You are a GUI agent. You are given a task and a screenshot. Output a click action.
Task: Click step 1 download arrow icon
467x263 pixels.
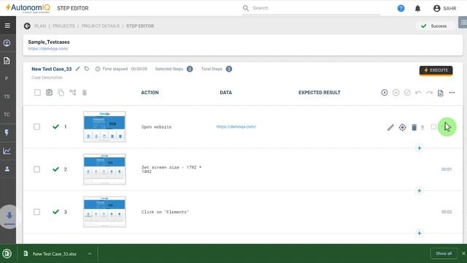pos(422,128)
